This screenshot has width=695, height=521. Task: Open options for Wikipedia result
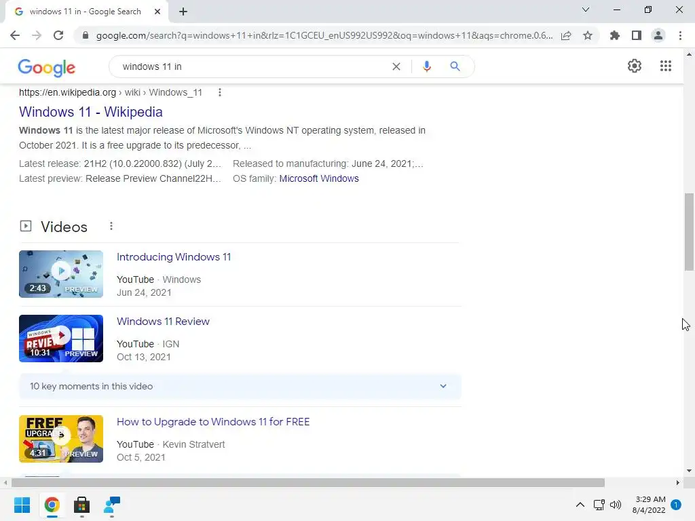pos(219,92)
